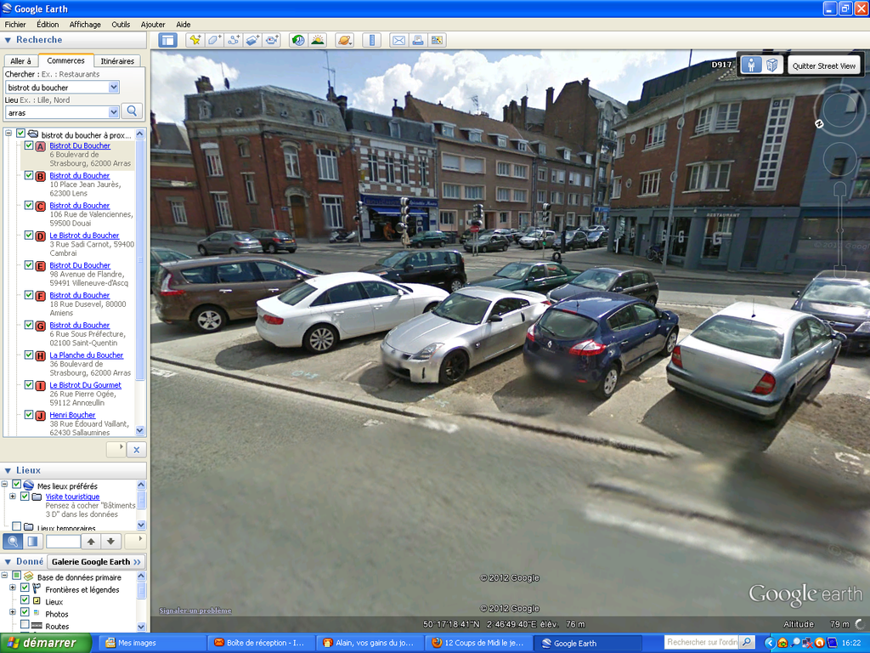
Task: Select the add polygon tool
Action: tap(214, 40)
